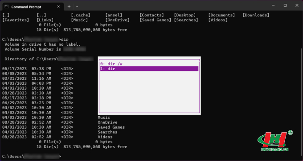
Task: Click the timestamp in the Videos row
Action: click(27, 137)
